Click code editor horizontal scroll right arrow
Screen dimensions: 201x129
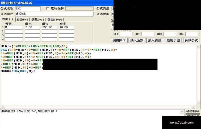point(194,106)
